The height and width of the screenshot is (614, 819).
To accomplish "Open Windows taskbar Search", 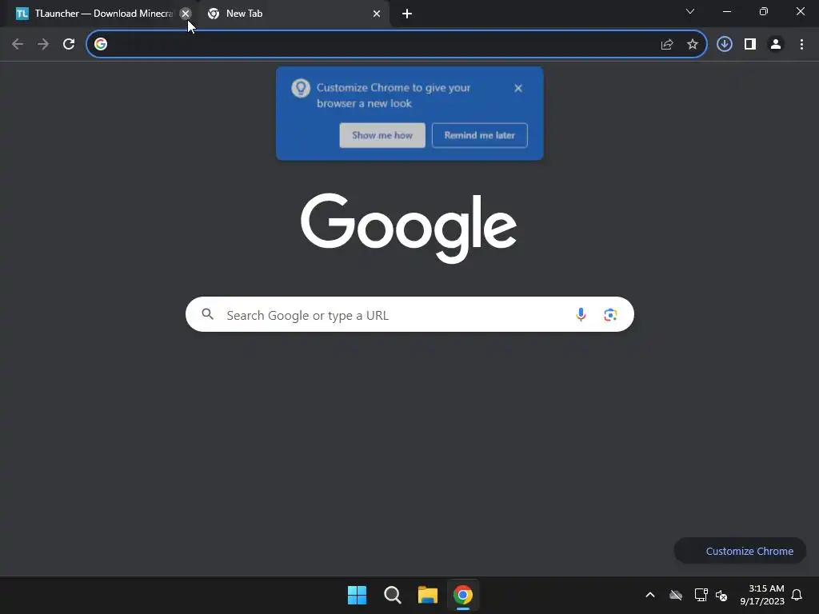I will pos(392,595).
